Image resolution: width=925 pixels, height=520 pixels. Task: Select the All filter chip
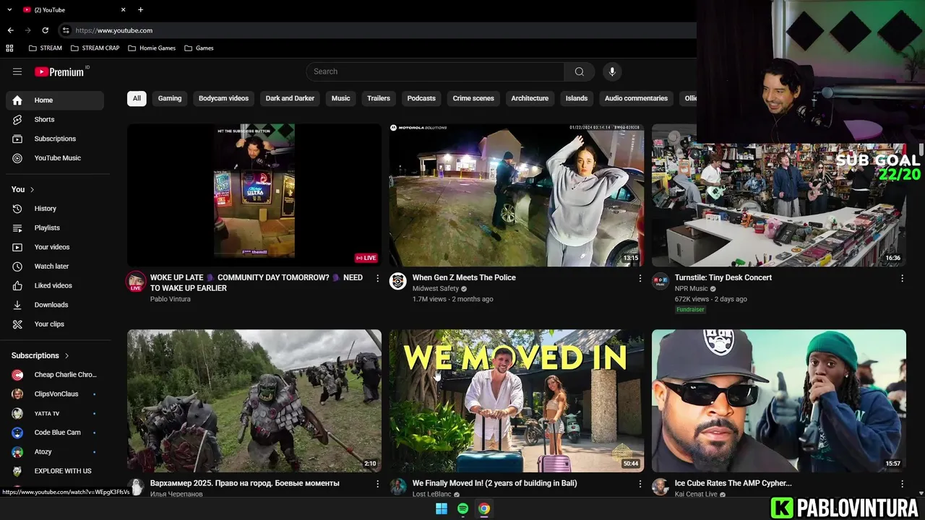[137, 98]
